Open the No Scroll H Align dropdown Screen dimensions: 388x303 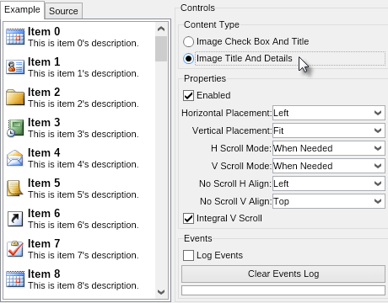(x=329, y=183)
